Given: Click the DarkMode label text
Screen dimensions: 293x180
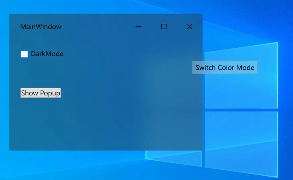Looking at the screenshot, I should tap(47, 54).
